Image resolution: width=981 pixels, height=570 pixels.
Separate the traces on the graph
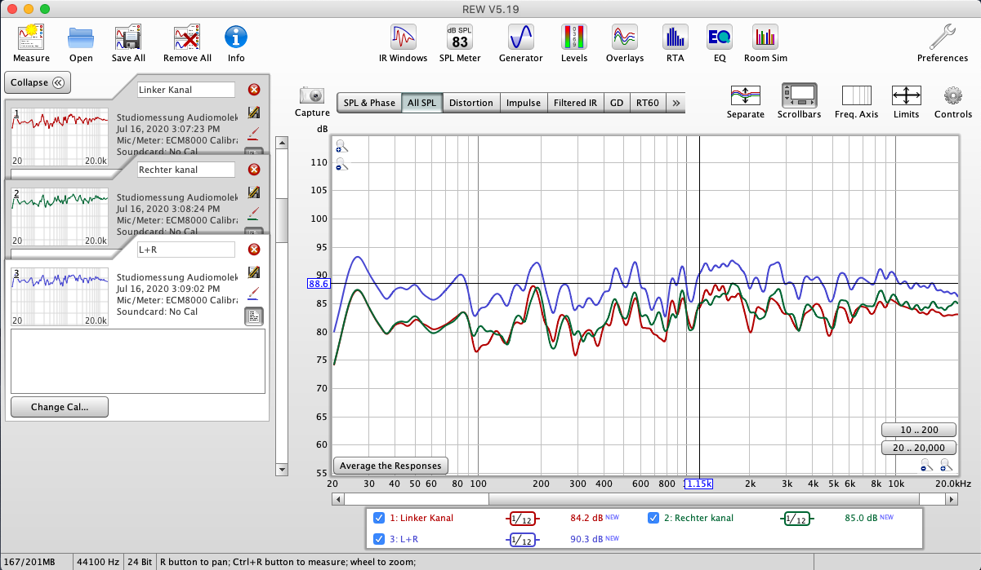(745, 101)
